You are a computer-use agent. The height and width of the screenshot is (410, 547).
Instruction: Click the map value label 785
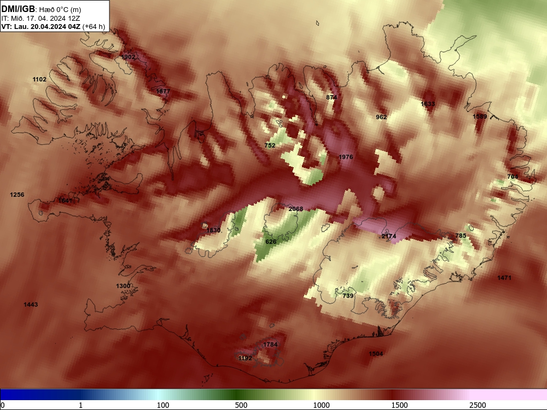pyautogui.click(x=461, y=236)
